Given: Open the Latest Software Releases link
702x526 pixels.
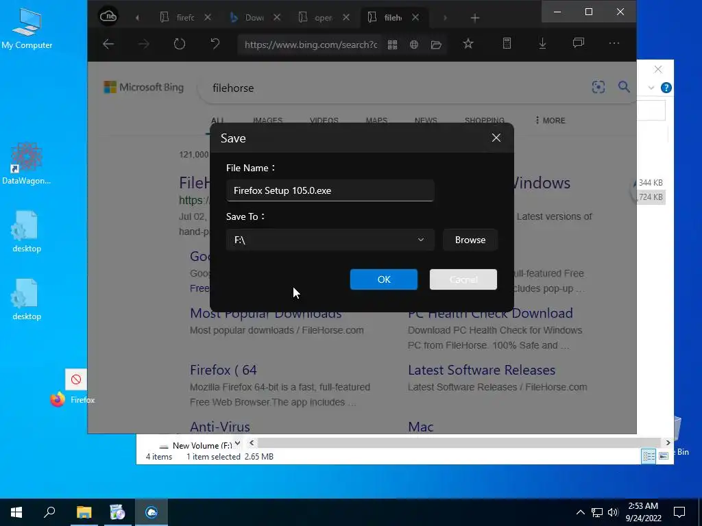Looking at the screenshot, I should (481, 370).
